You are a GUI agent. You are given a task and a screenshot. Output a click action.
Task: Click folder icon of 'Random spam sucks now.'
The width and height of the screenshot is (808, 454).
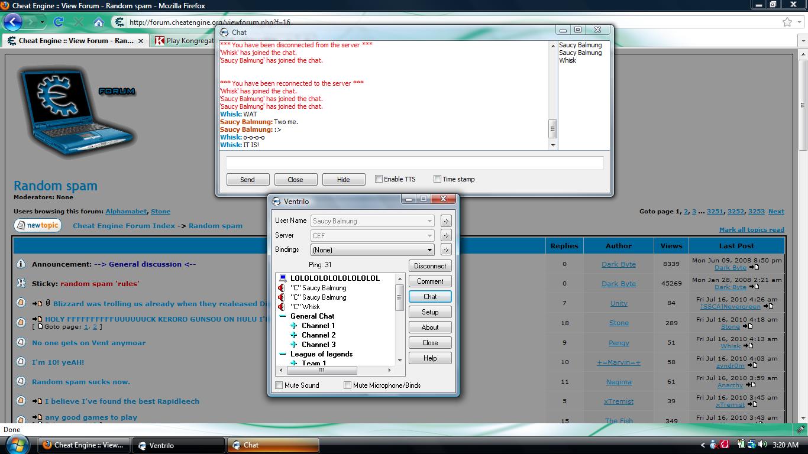(x=21, y=381)
